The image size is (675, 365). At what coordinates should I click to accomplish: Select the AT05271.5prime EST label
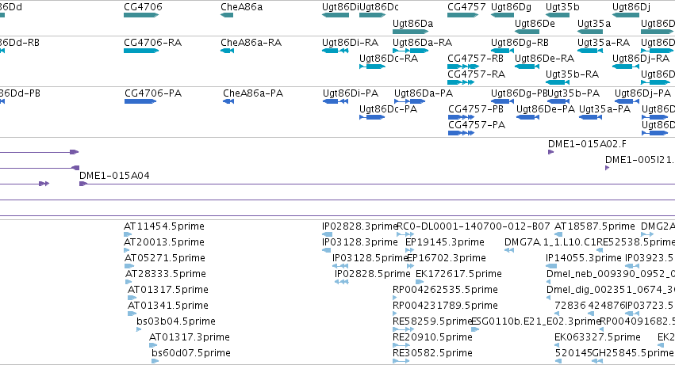[x=165, y=258]
